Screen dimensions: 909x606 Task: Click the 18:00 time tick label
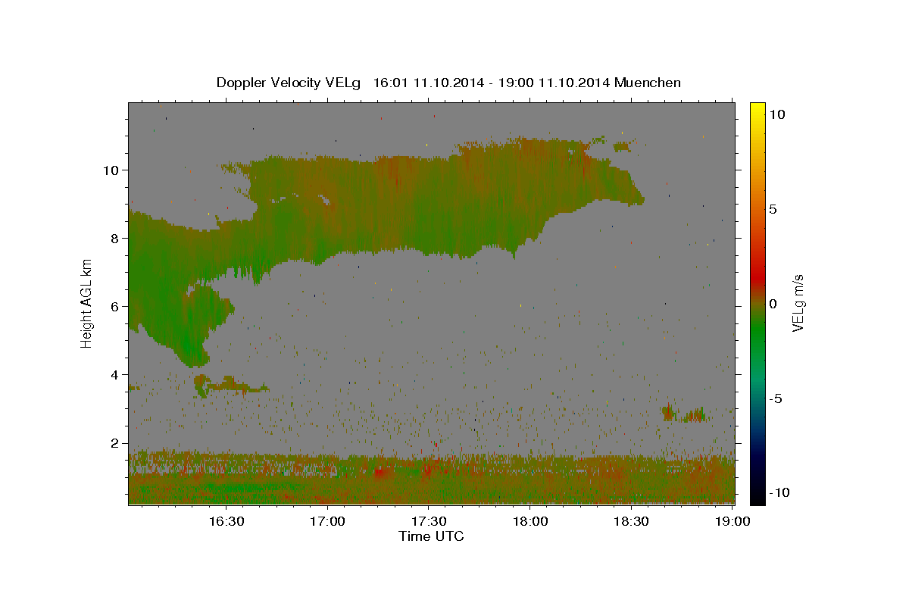tap(530, 521)
